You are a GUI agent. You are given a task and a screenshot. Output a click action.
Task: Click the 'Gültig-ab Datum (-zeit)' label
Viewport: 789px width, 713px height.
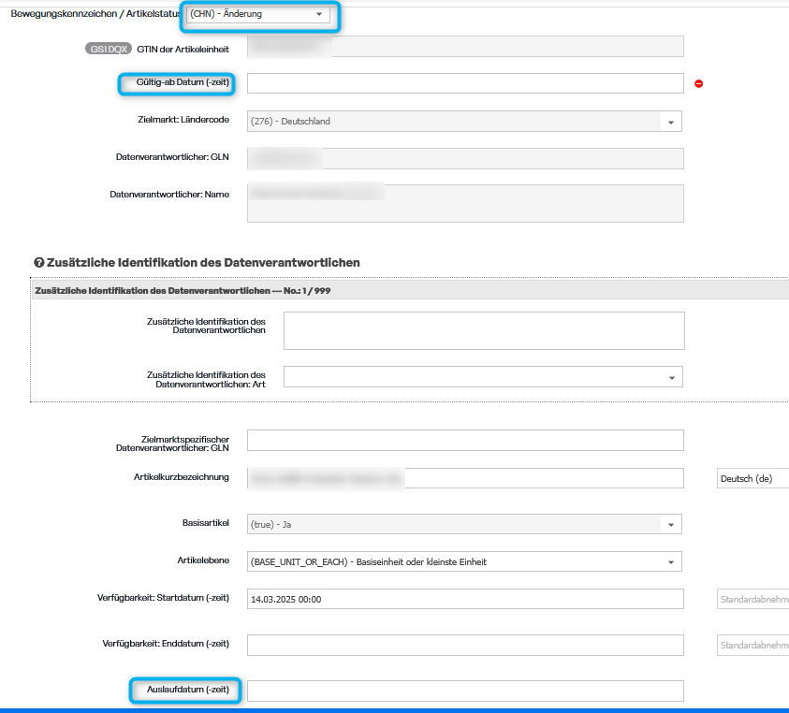point(183,82)
